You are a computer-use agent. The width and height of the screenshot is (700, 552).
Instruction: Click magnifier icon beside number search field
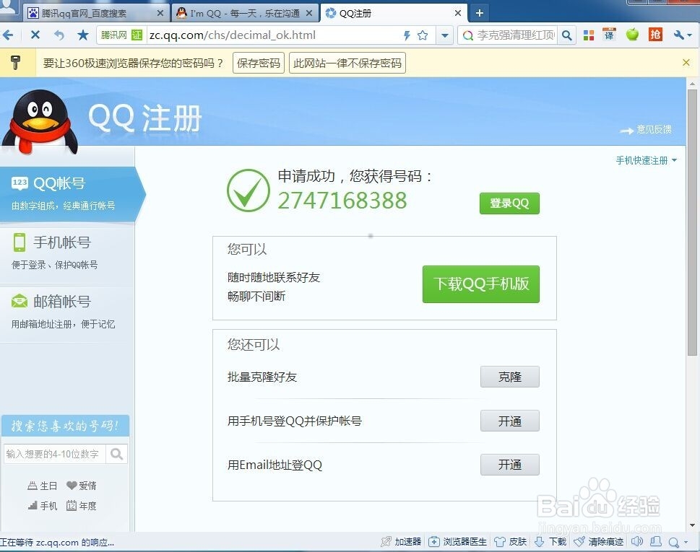point(117,454)
